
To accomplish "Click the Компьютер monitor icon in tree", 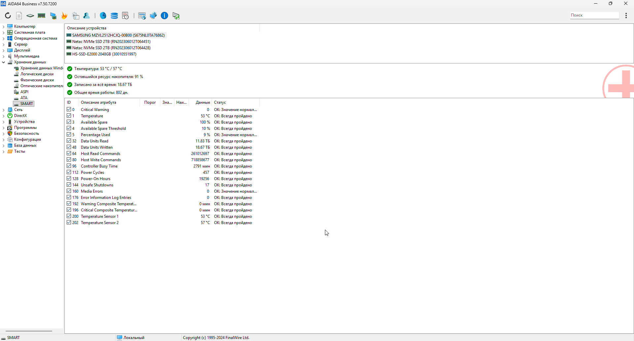I will pyautogui.click(x=10, y=26).
